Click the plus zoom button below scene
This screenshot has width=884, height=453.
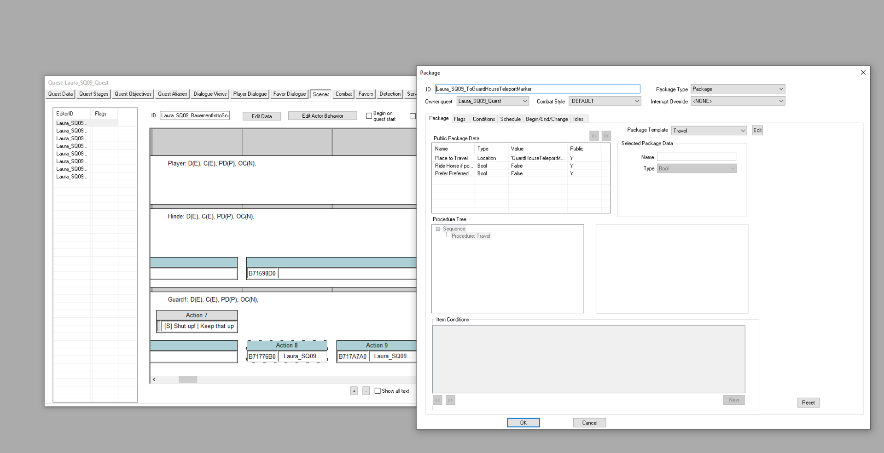pos(354,391)
